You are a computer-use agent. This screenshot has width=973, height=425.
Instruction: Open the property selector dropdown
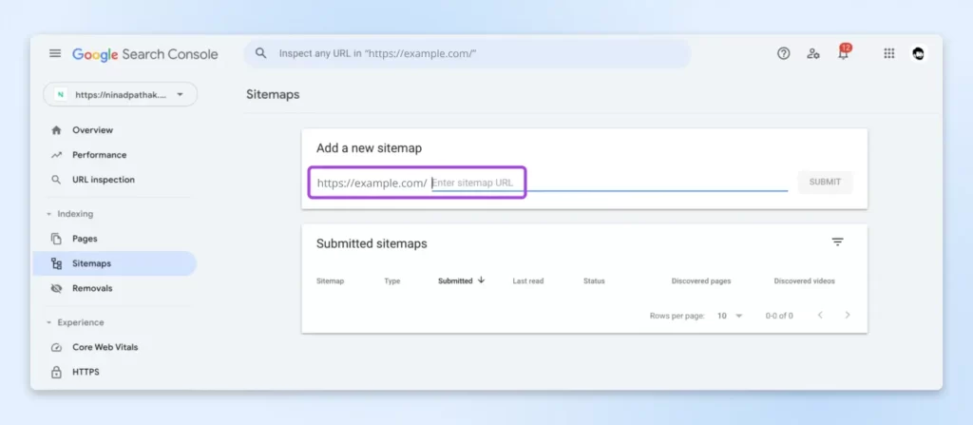tap(120, 94)
